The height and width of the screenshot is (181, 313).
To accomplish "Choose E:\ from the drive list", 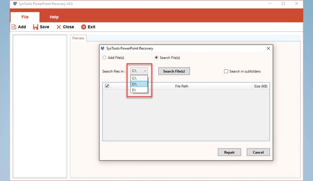I will [x=139, y=90].
